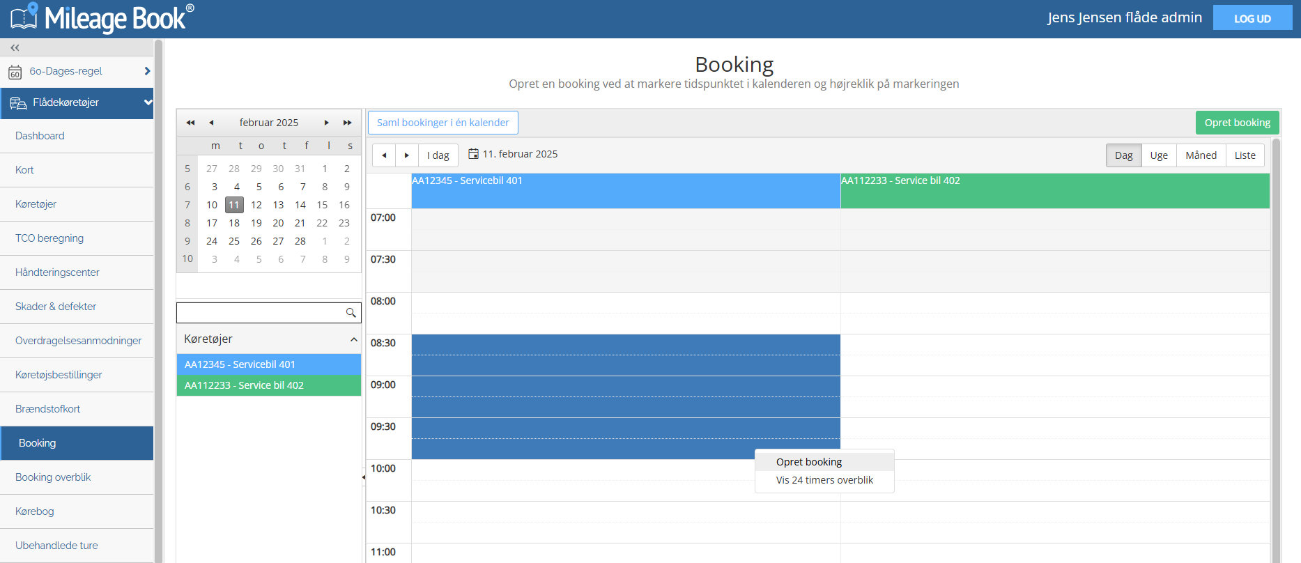1301x563 pixels.
Task: Switch to the Dag view
Action: (x=1123, y=155)
